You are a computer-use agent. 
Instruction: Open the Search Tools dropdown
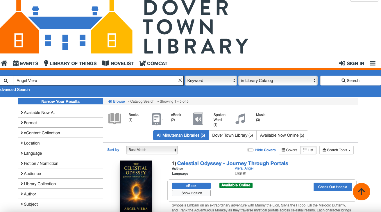[x=336, y=150]
